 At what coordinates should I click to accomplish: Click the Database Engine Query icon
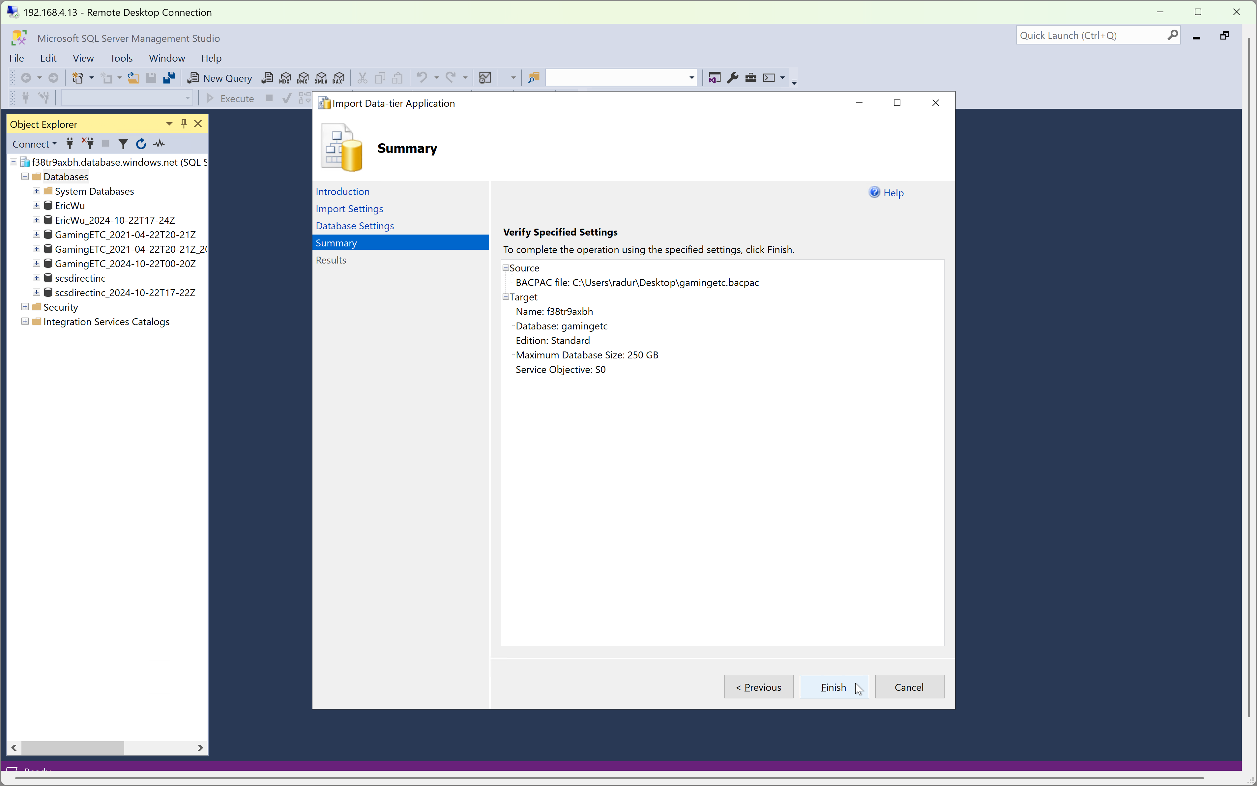pyautogui.click(x=267, y=78)
